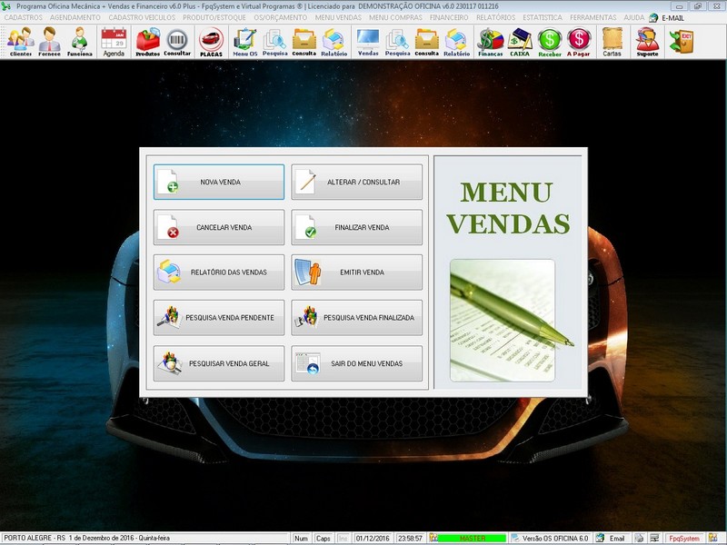Image resolution: width=727 pixels, height=545 pixels.
Task: Open the FINANCEIRO menu
Action: 449,17
